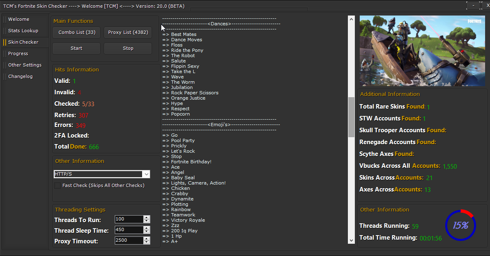Load the Proxy List (4382)

click(128, 32)
